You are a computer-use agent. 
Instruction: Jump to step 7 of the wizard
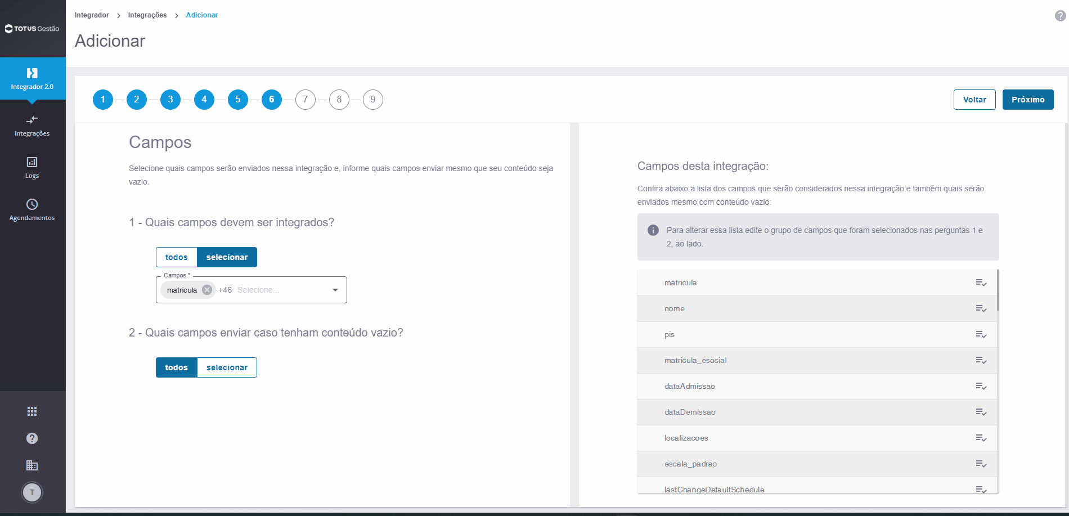tap(306, 100)
